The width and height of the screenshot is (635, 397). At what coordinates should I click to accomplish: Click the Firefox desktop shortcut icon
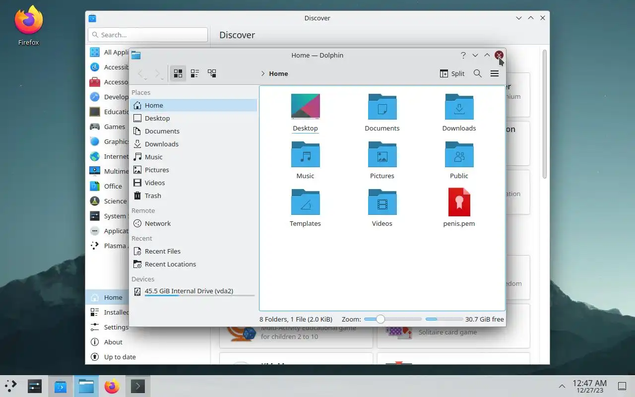tap(29, 21)
